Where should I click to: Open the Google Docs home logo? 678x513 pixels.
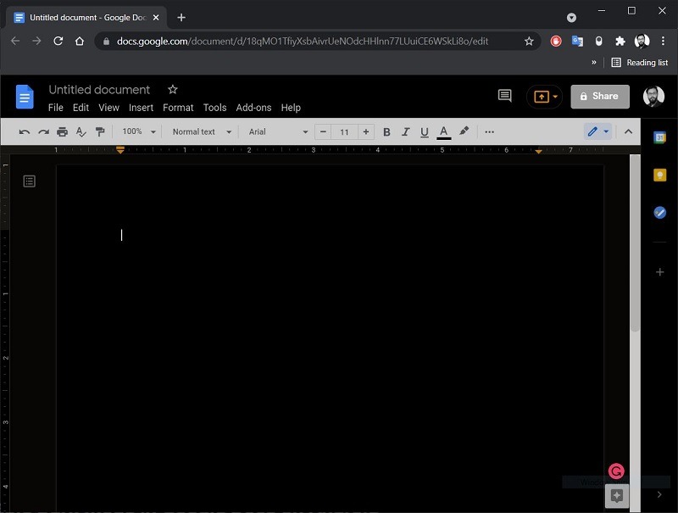[25, 97]
